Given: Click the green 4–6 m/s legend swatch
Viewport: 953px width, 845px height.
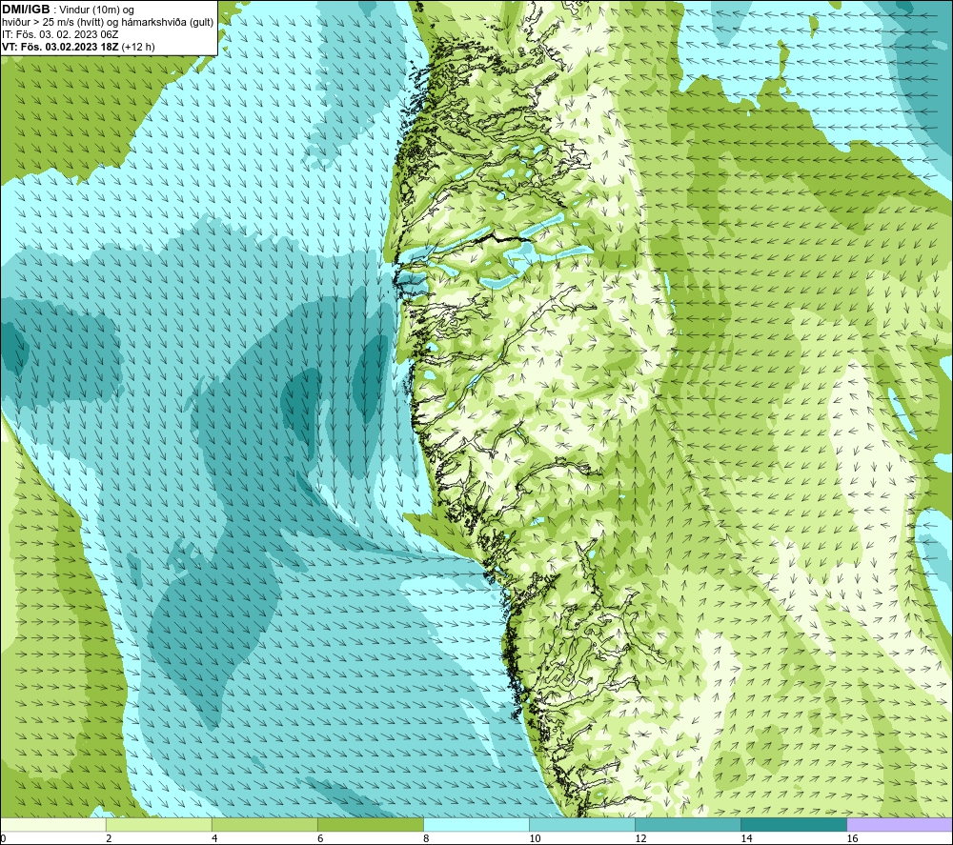Looking at the screenshot, I should tap(265, 825).
